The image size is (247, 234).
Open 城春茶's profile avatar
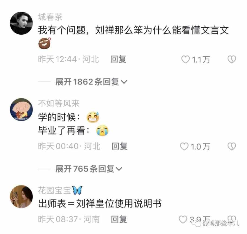click(x=21, y=23)
